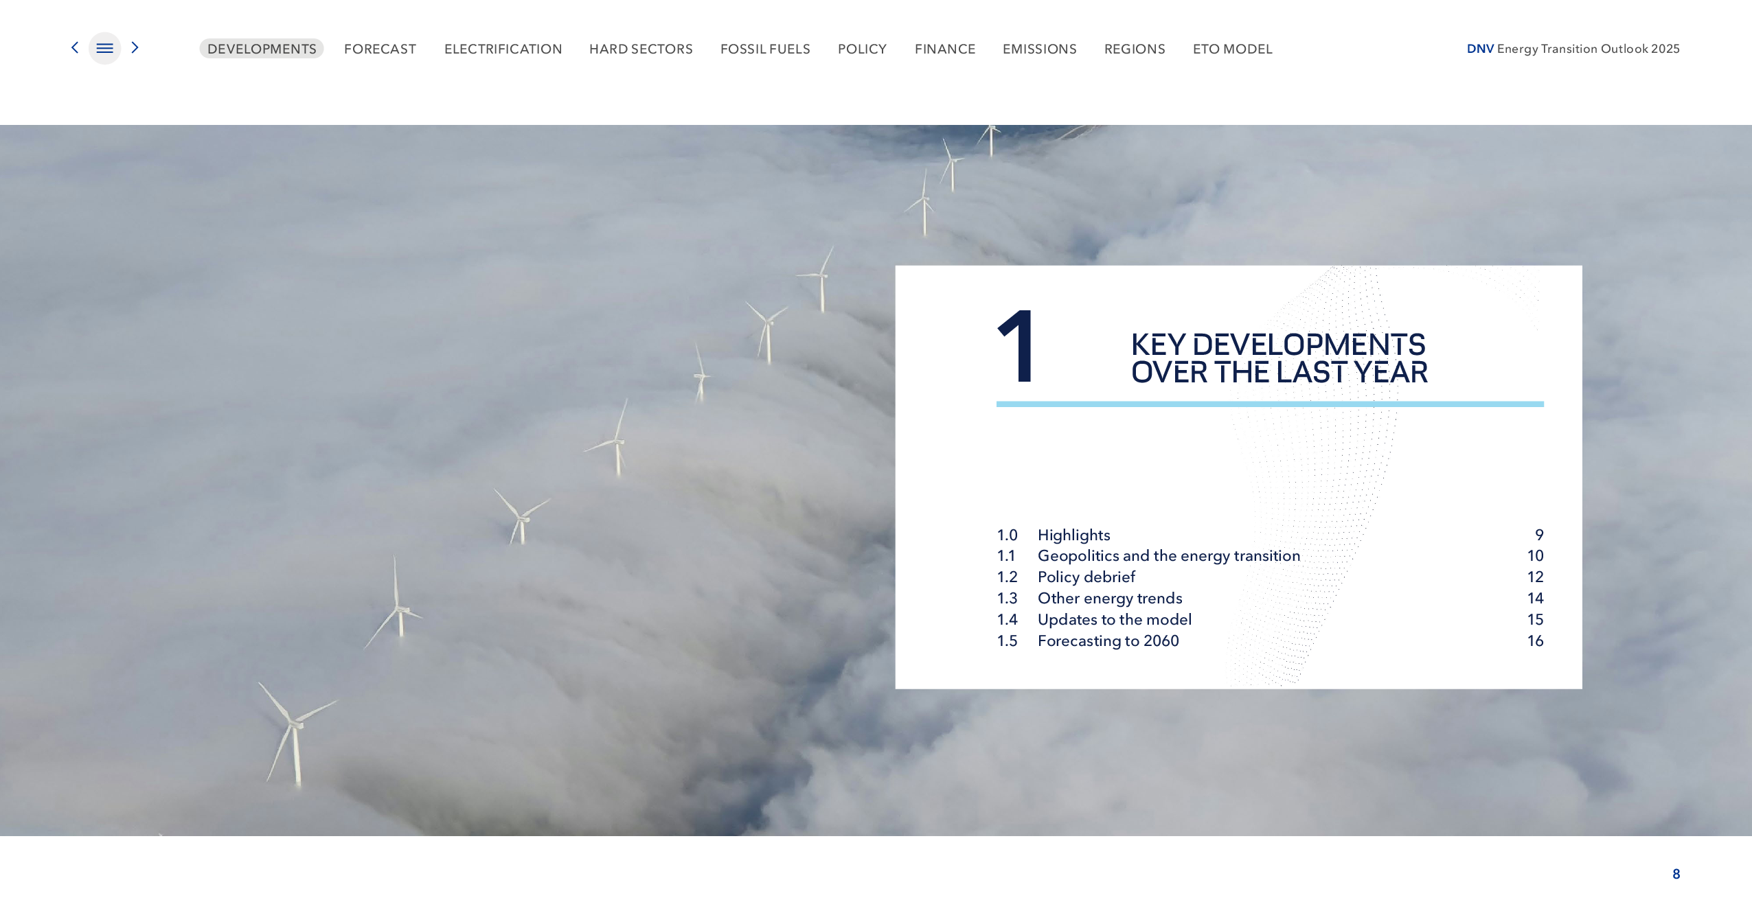Screen dimensions: 1752x924
Task: Open FOSSIL FUELS chapter
Action: 765,49
